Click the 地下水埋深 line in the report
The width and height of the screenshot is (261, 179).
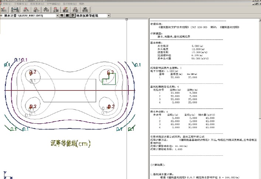164,71
